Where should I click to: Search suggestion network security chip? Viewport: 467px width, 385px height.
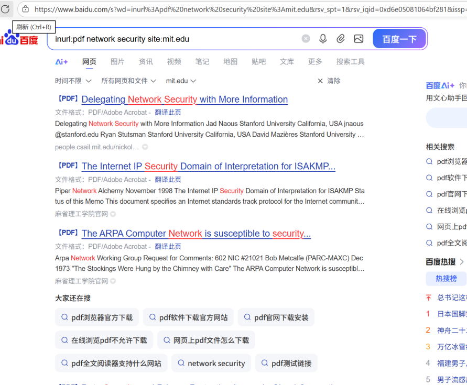point(211,364)
